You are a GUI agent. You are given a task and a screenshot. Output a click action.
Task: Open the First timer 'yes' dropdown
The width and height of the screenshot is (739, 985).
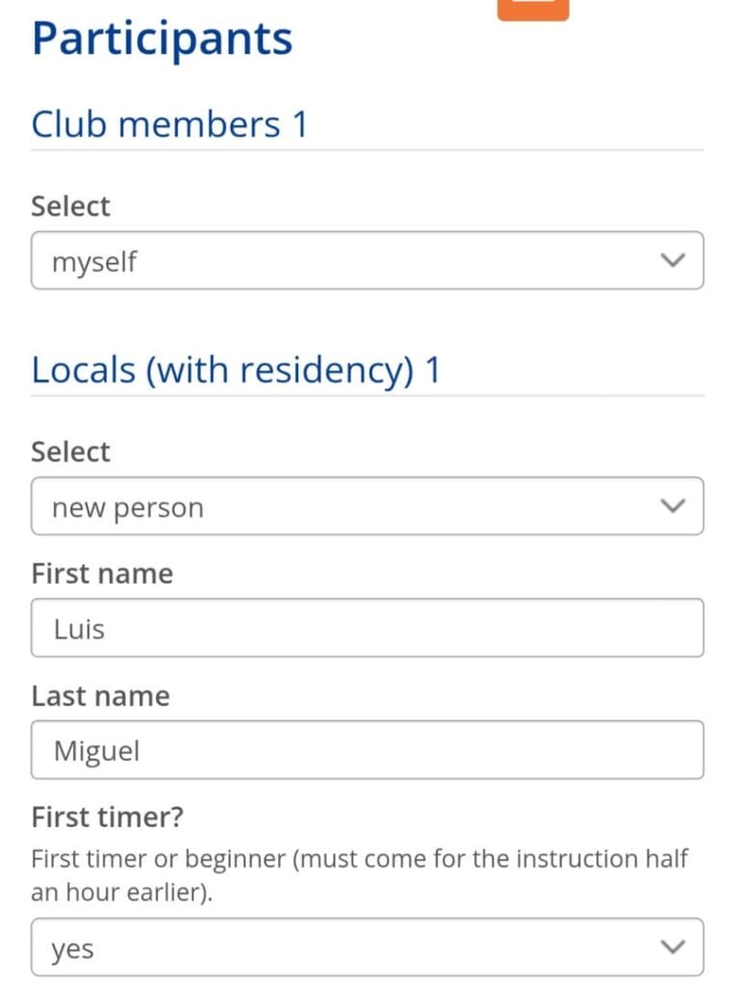pyautogui.click(x=367, y=947)
